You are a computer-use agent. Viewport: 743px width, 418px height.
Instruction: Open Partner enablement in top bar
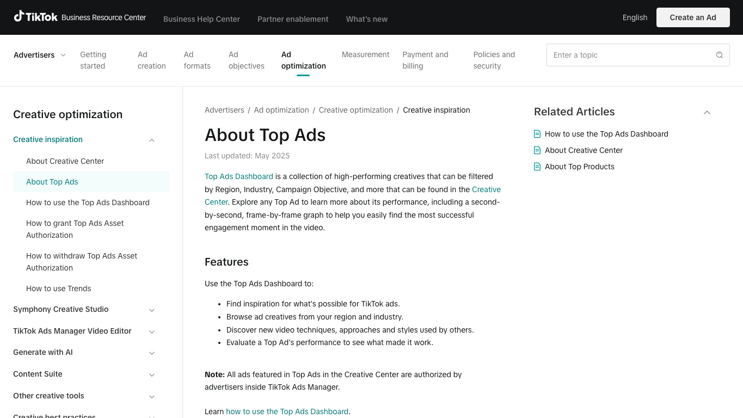(293, 19)
